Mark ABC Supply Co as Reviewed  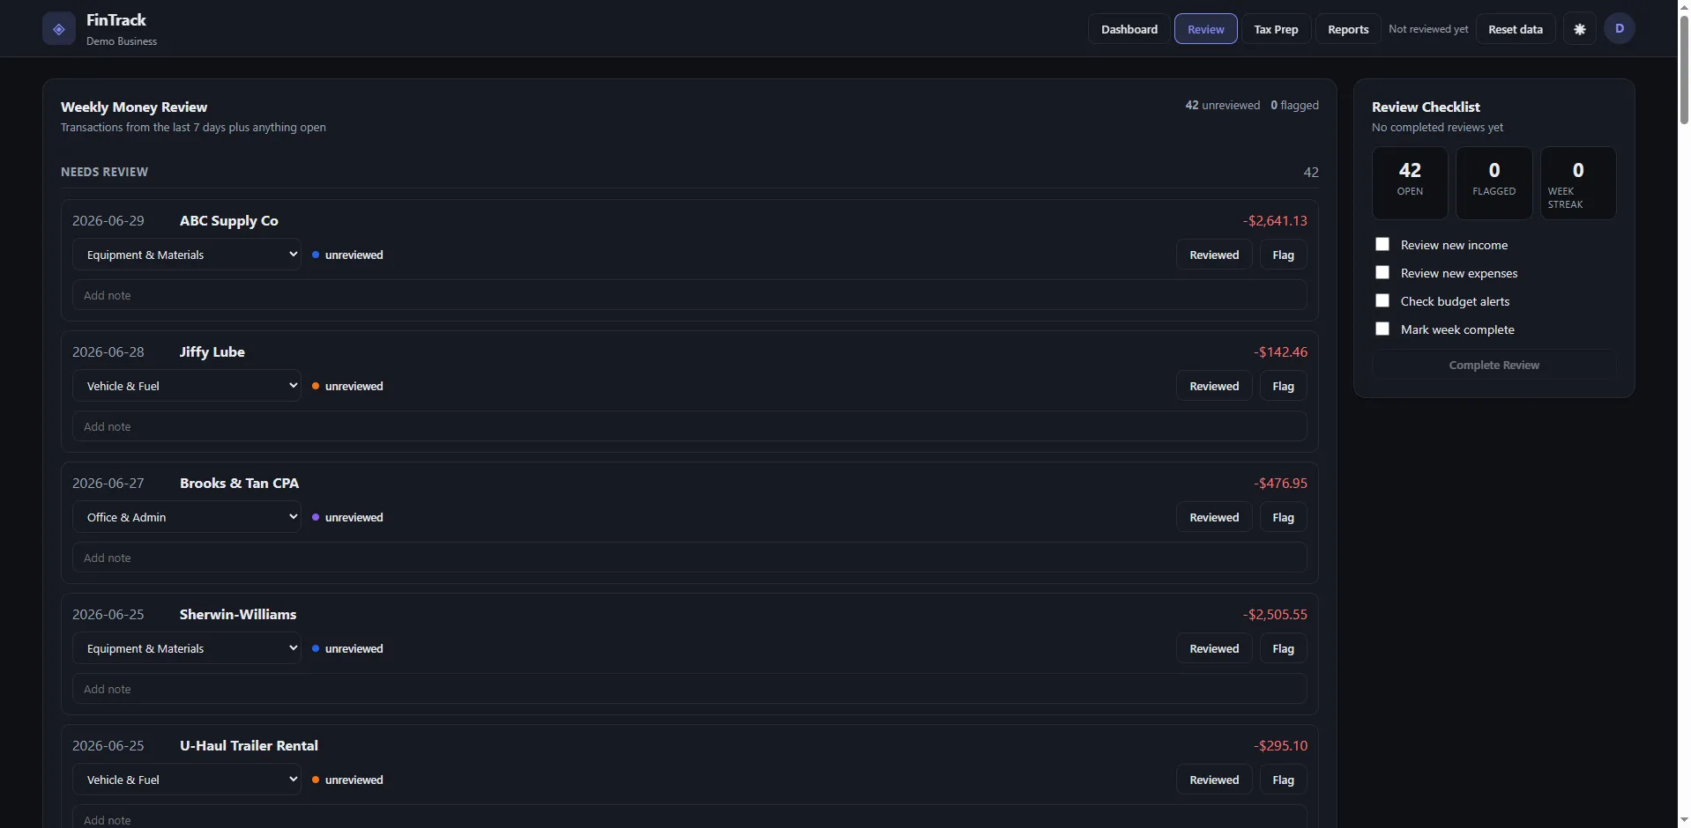[1214, 255]
